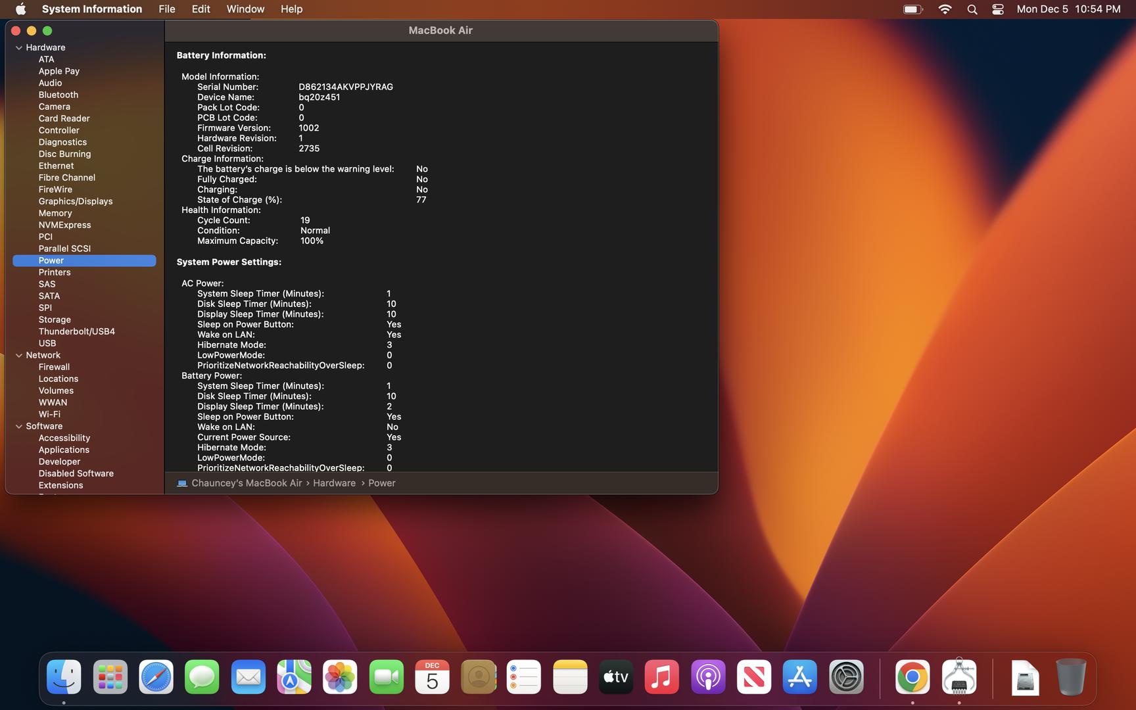Open Launchpad in the Dock
This screenshot has height=710, width=1136.
tap(110, 677)
